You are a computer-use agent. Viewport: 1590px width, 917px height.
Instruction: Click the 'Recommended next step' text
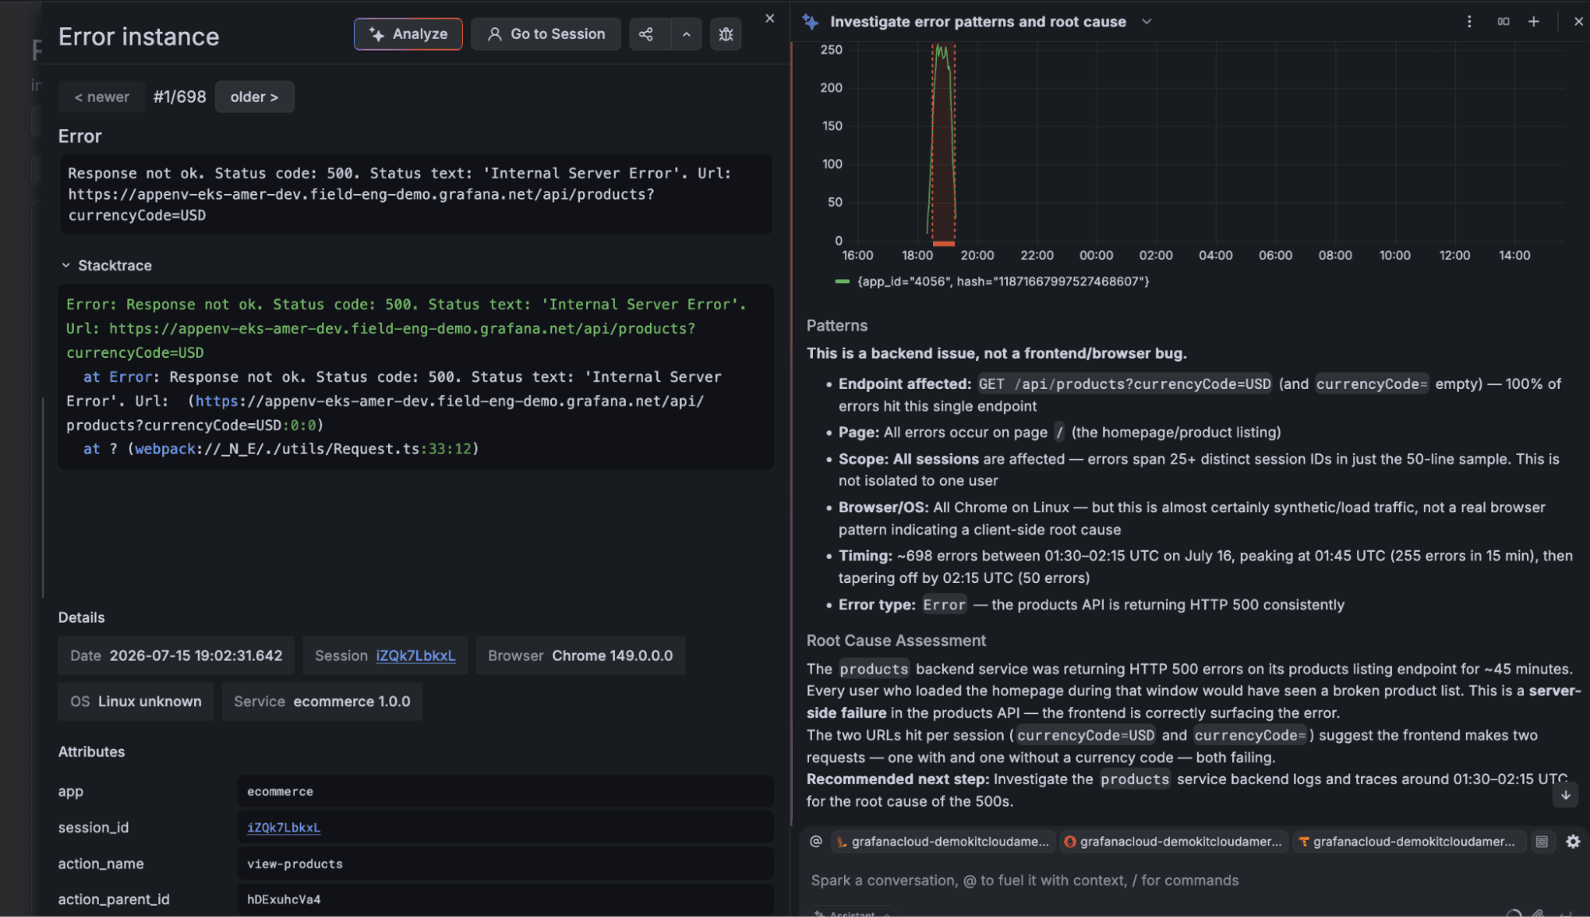coord(897,779)
